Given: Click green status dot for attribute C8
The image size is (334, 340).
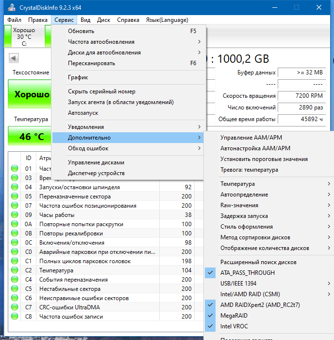Looking at the screenshot, I should (15, 316).
